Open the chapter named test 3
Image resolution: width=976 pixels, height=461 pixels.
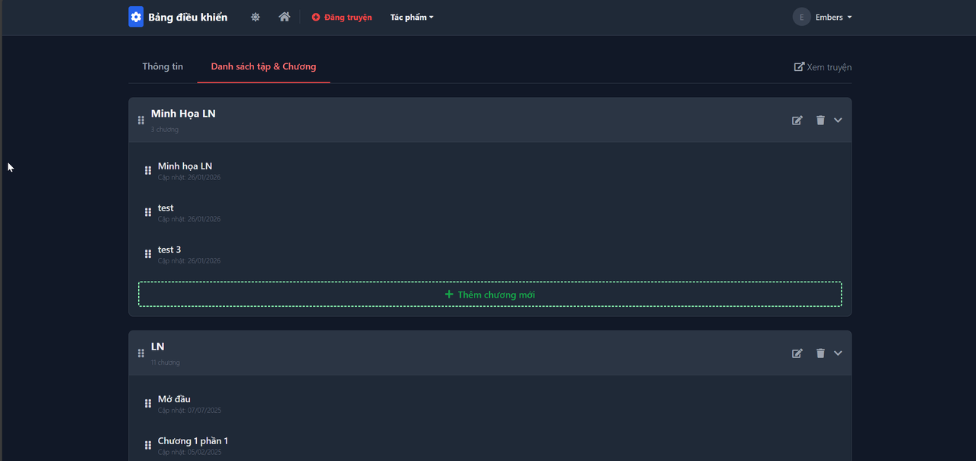169,250
